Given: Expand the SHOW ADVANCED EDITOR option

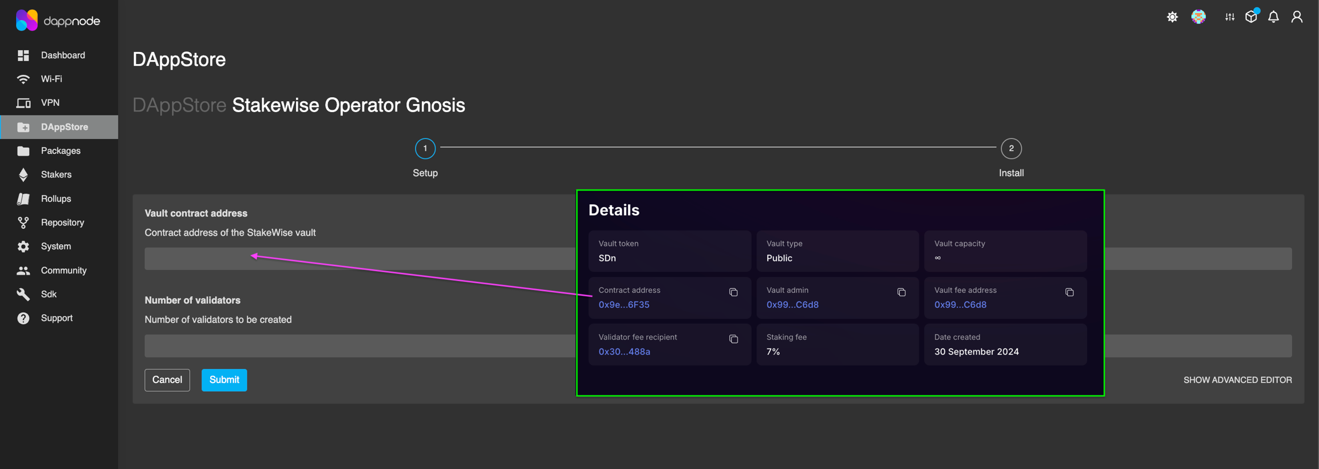Looking at the screenshot, I should click(1237, 380).
